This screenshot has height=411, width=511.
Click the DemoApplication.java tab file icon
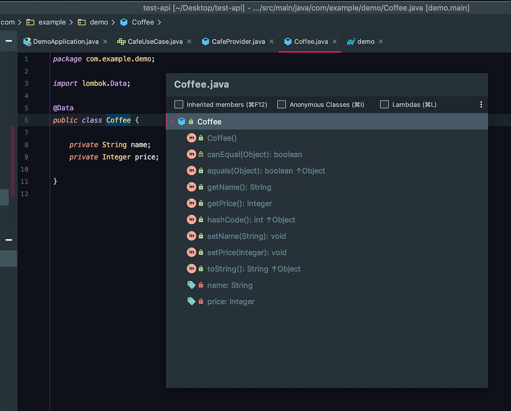pos(27,42)
